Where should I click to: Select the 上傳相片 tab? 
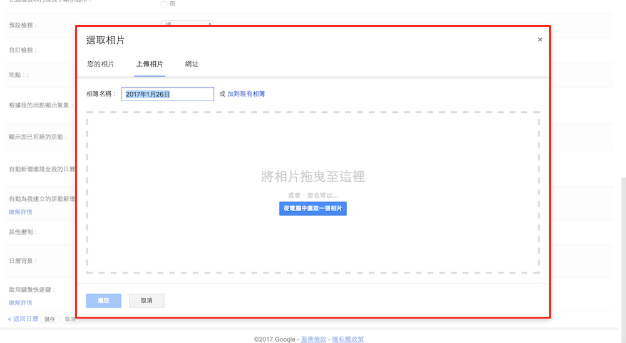pos(150,64)
